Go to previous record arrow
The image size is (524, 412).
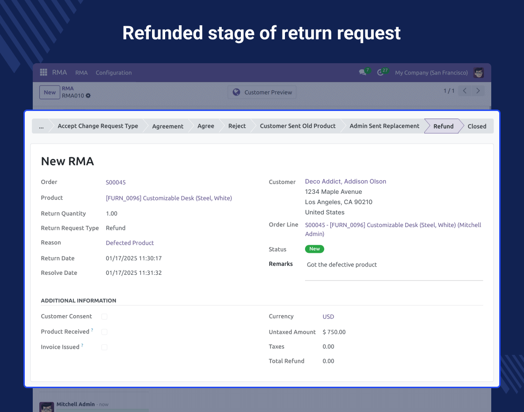[x=465, y=91]
